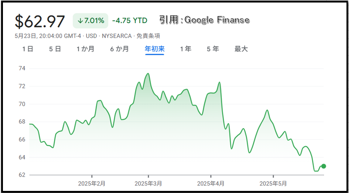Open the 免責条項 disclaimer link
349x193 pixels.
tap(148, 36)
